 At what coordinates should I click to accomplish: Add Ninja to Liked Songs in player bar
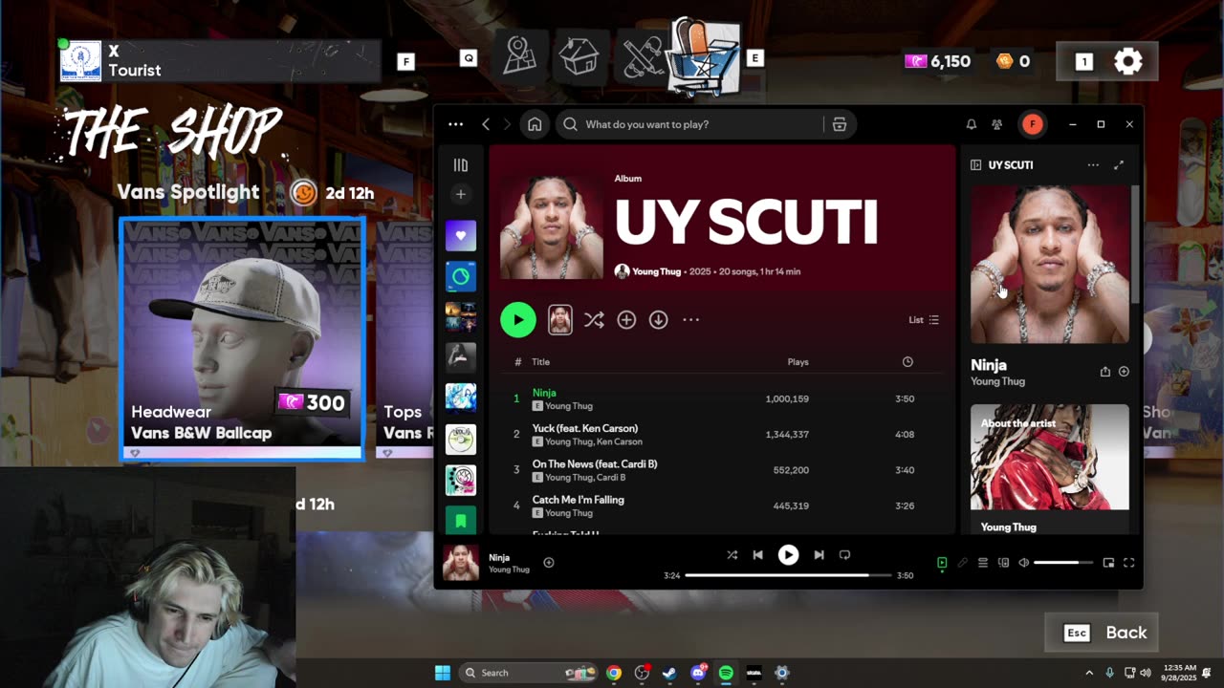tap(549, 563)
